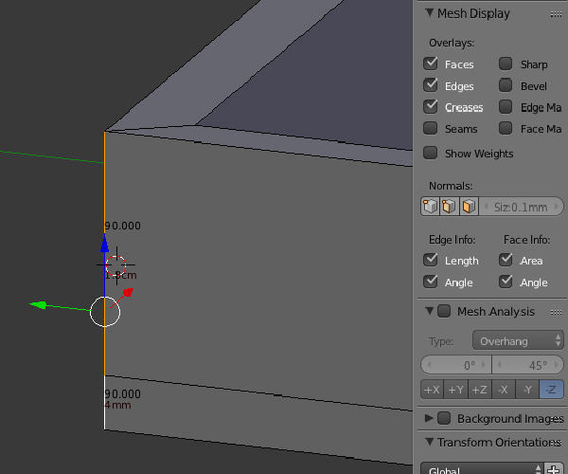The width and height of the screenshot is (568, 474).
Task: Toggle Face Info Angle checkbox
Action: click(506, 282)
